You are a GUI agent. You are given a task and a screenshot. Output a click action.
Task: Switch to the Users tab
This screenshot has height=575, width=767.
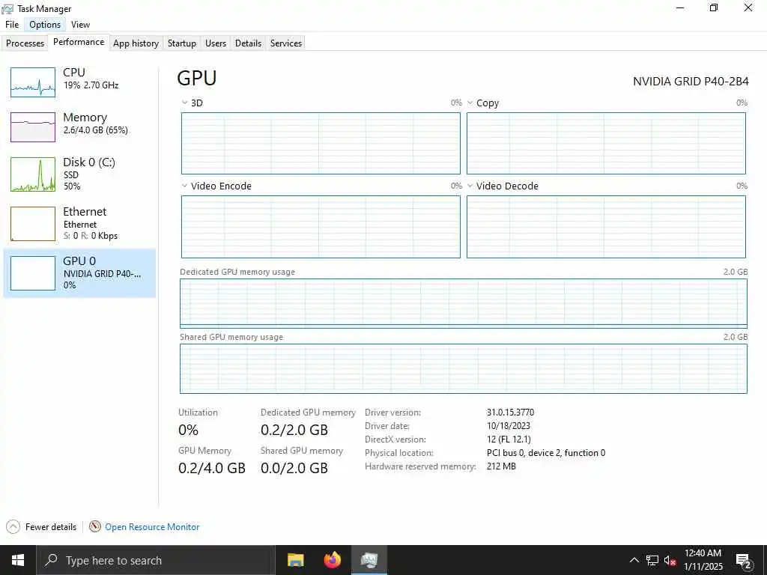(x=216, y=43)
